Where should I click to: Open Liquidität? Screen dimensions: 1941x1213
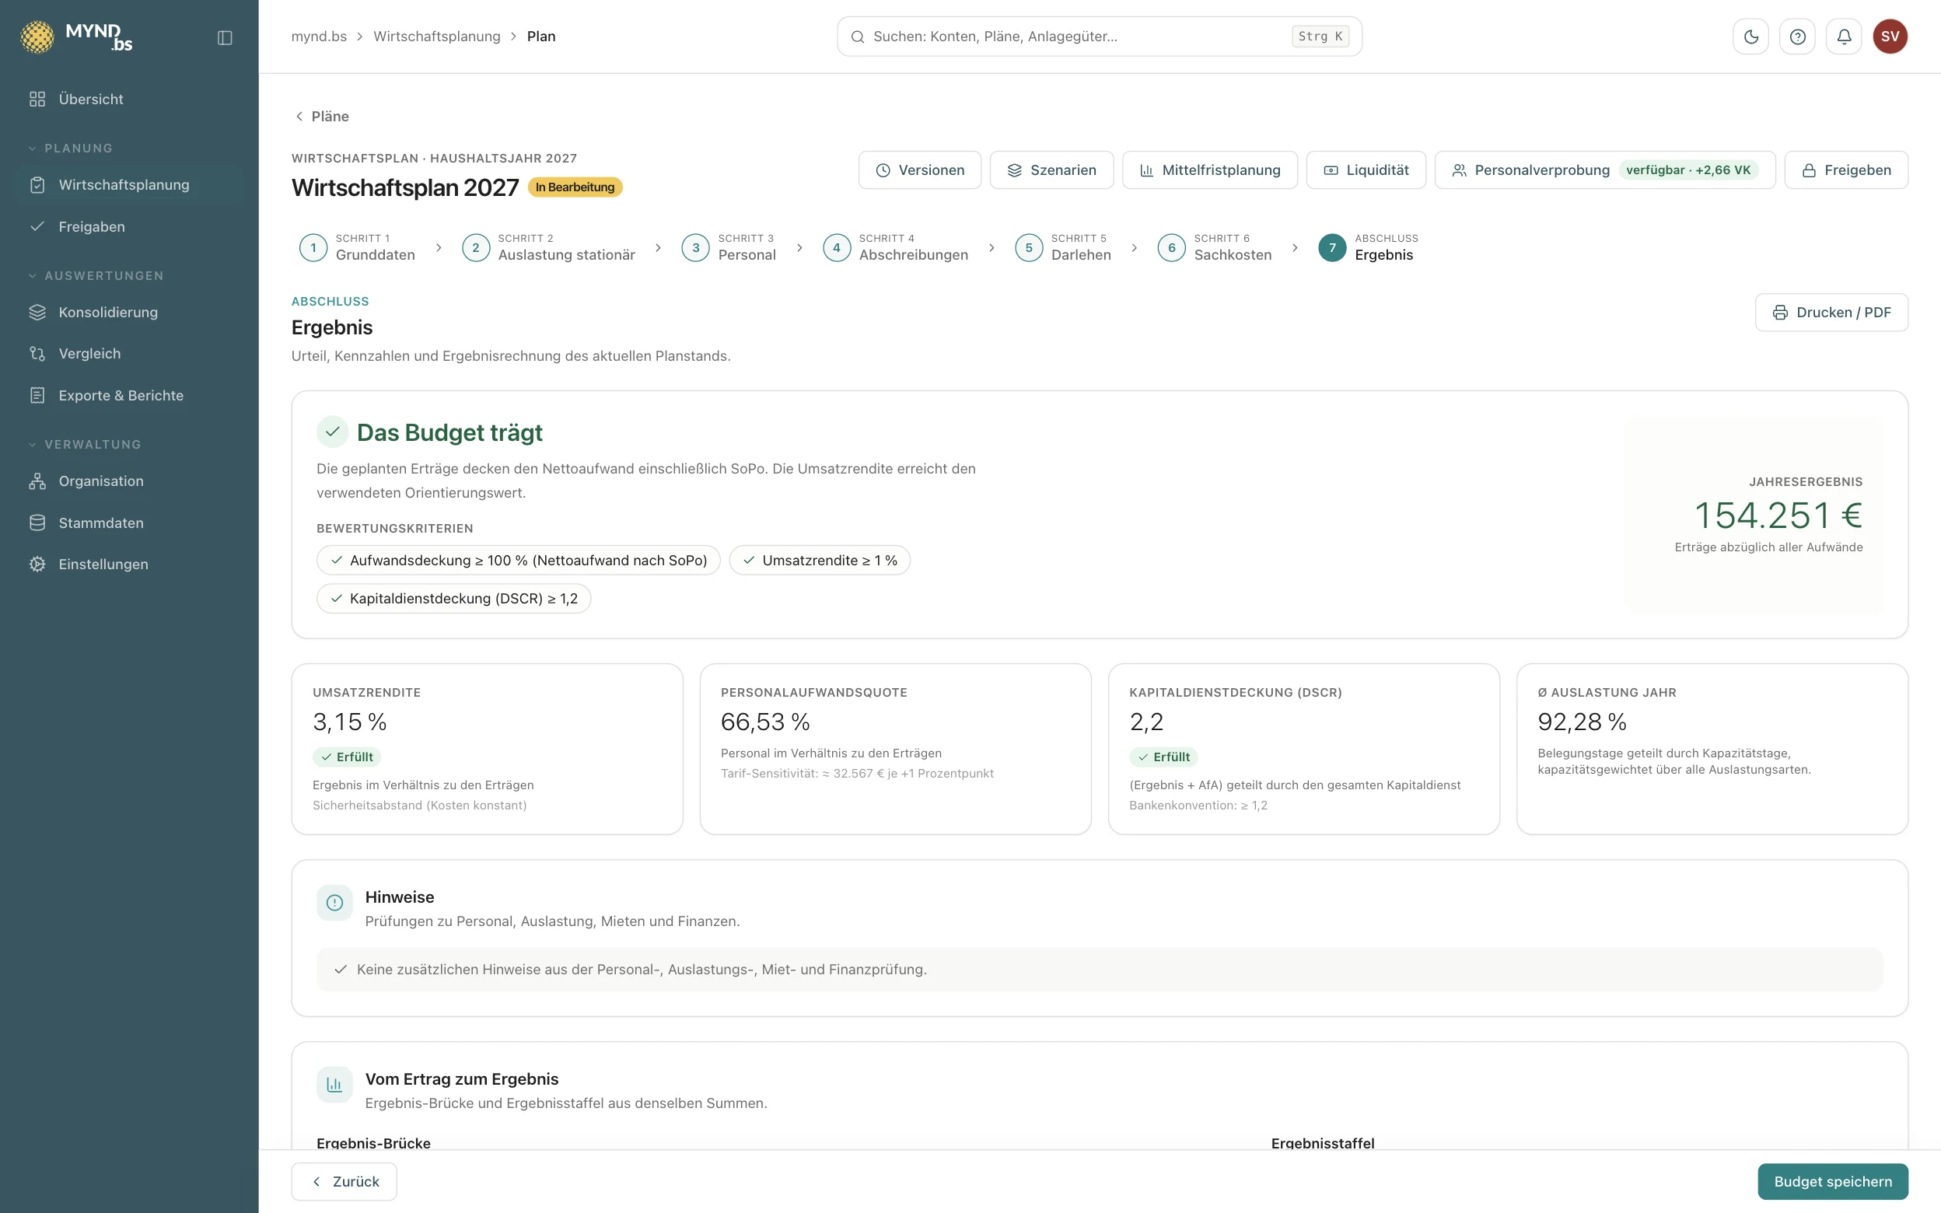tap(1366, 170)
